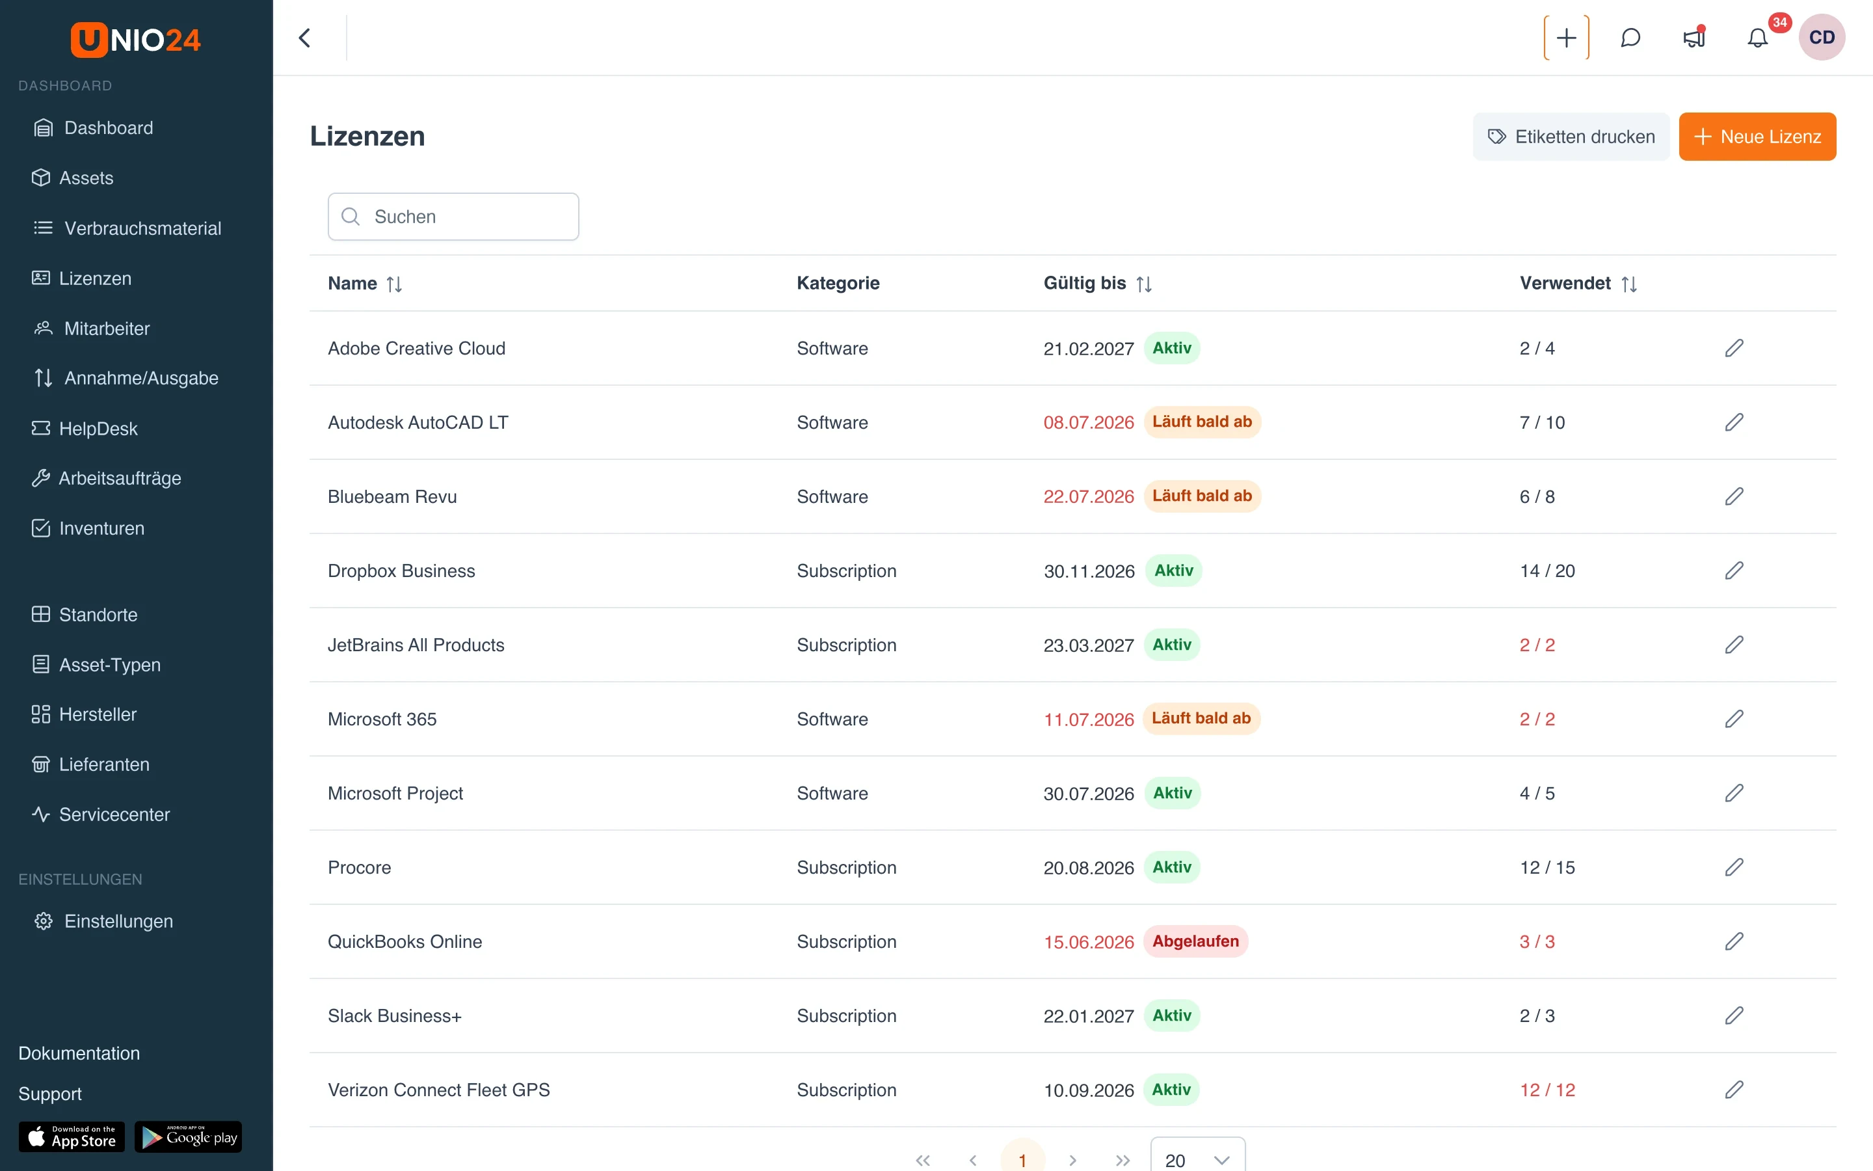Image resolution: width=1873 pixels, height=1171 pixels.
Task: Click Download on the App Store badge
Action: (x=71, y=1137)
